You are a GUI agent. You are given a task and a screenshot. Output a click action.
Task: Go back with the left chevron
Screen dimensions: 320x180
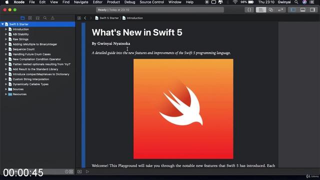85,18
